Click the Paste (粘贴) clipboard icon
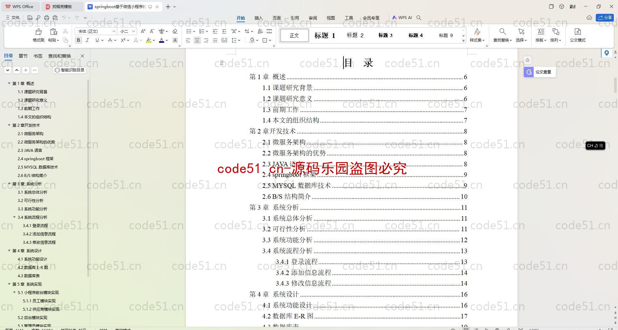This screenshot has height=330, width=618. click(x=53, y=32)
